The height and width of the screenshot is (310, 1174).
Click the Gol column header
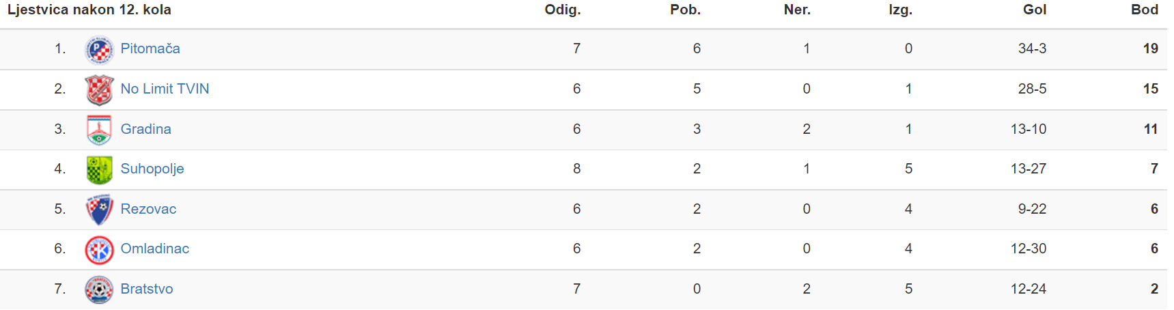(x=1035, y=10)
